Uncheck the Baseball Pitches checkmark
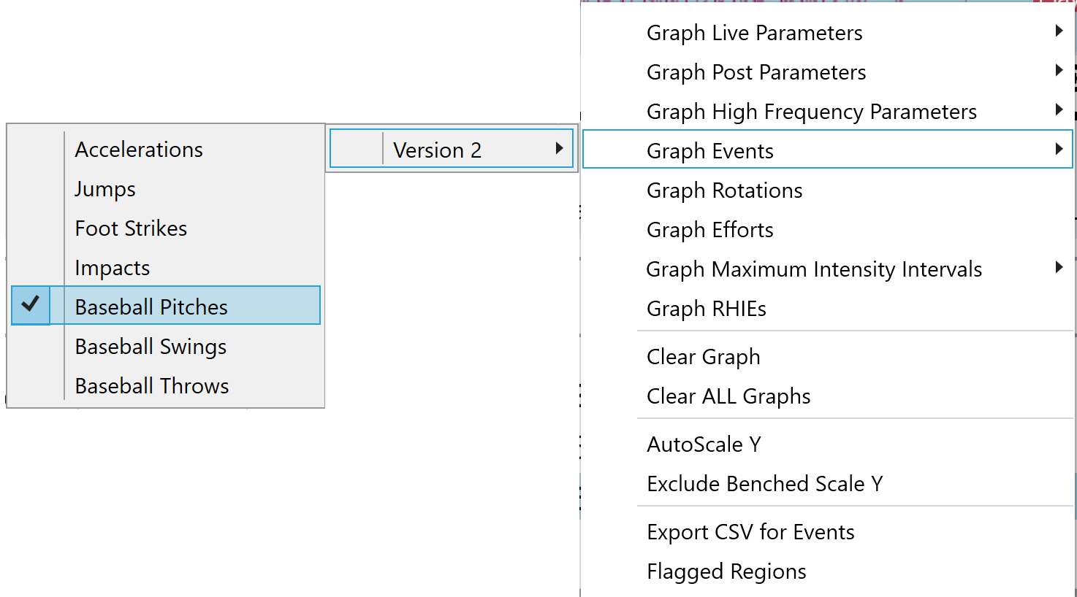The image size is (1077, 597). coord(31,305)
